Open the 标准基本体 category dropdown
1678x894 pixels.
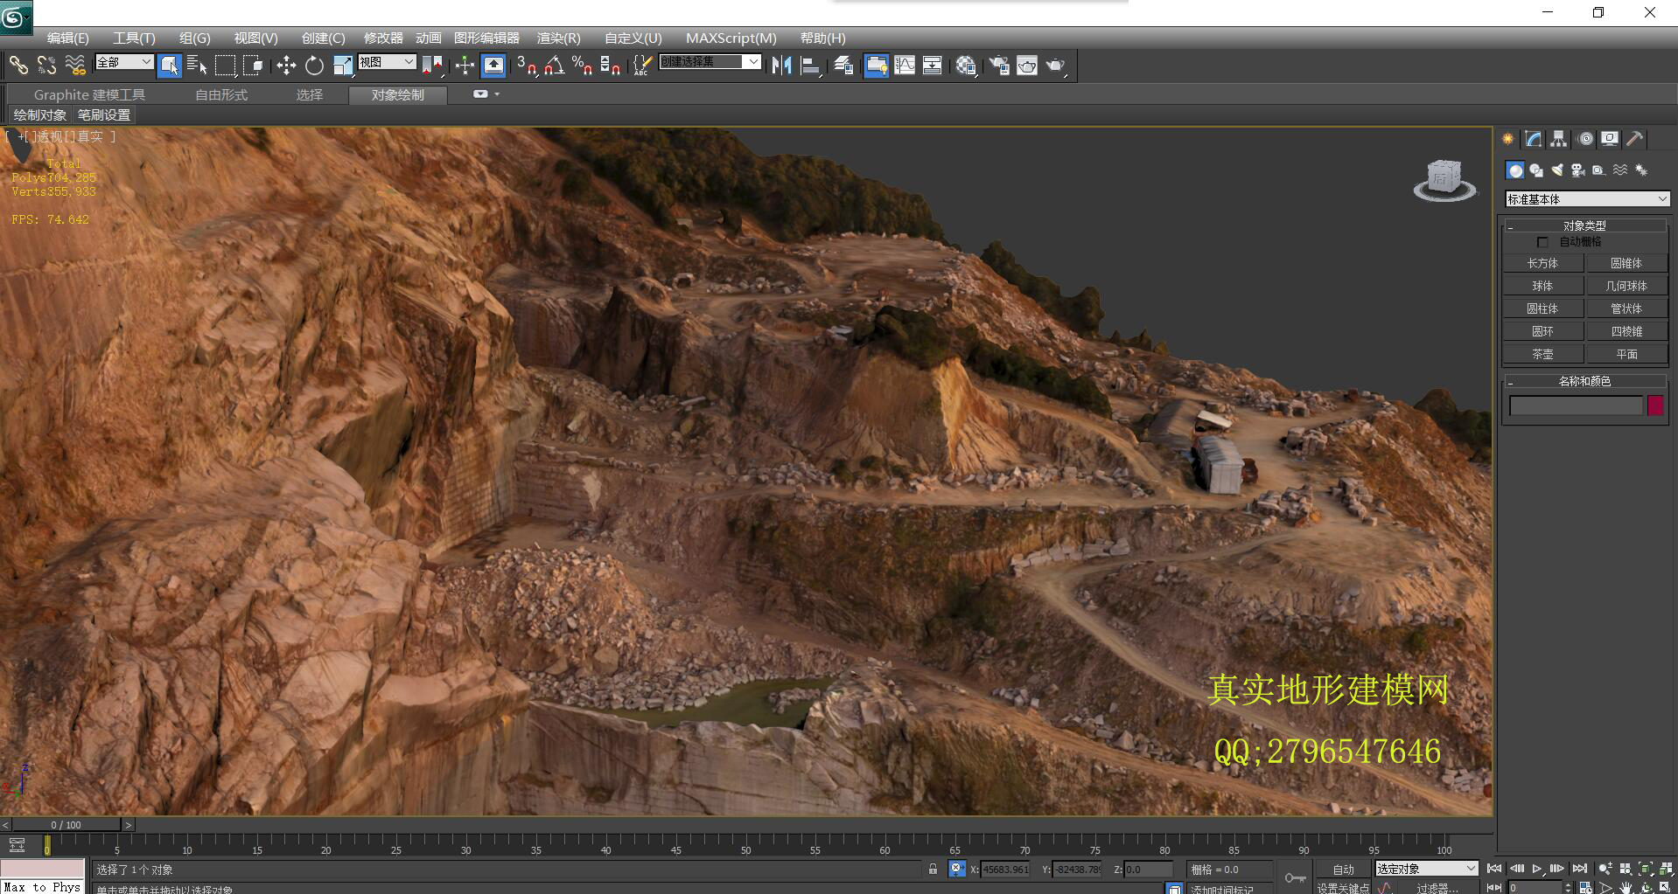[1587, 199]
